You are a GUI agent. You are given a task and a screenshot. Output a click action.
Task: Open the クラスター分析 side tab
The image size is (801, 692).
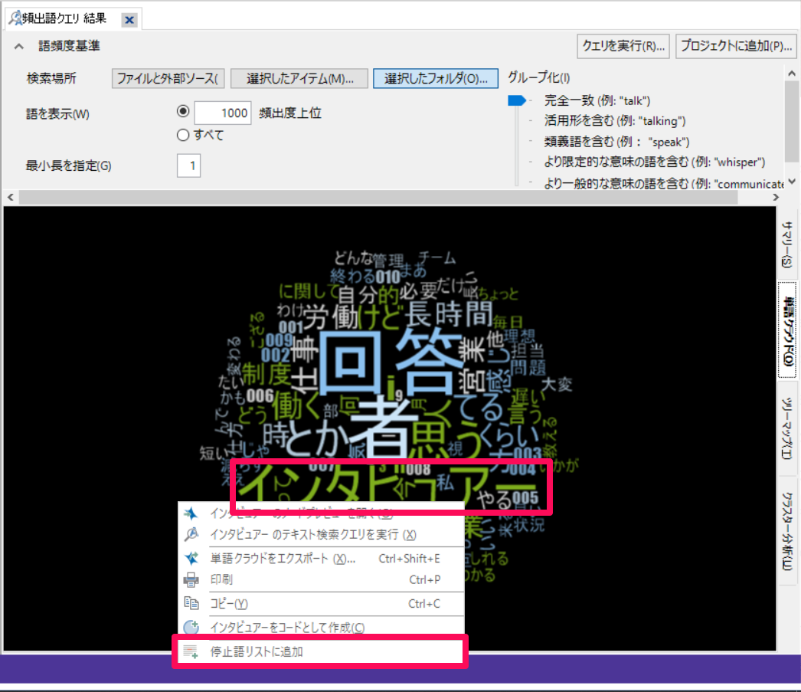pos(787,530)
